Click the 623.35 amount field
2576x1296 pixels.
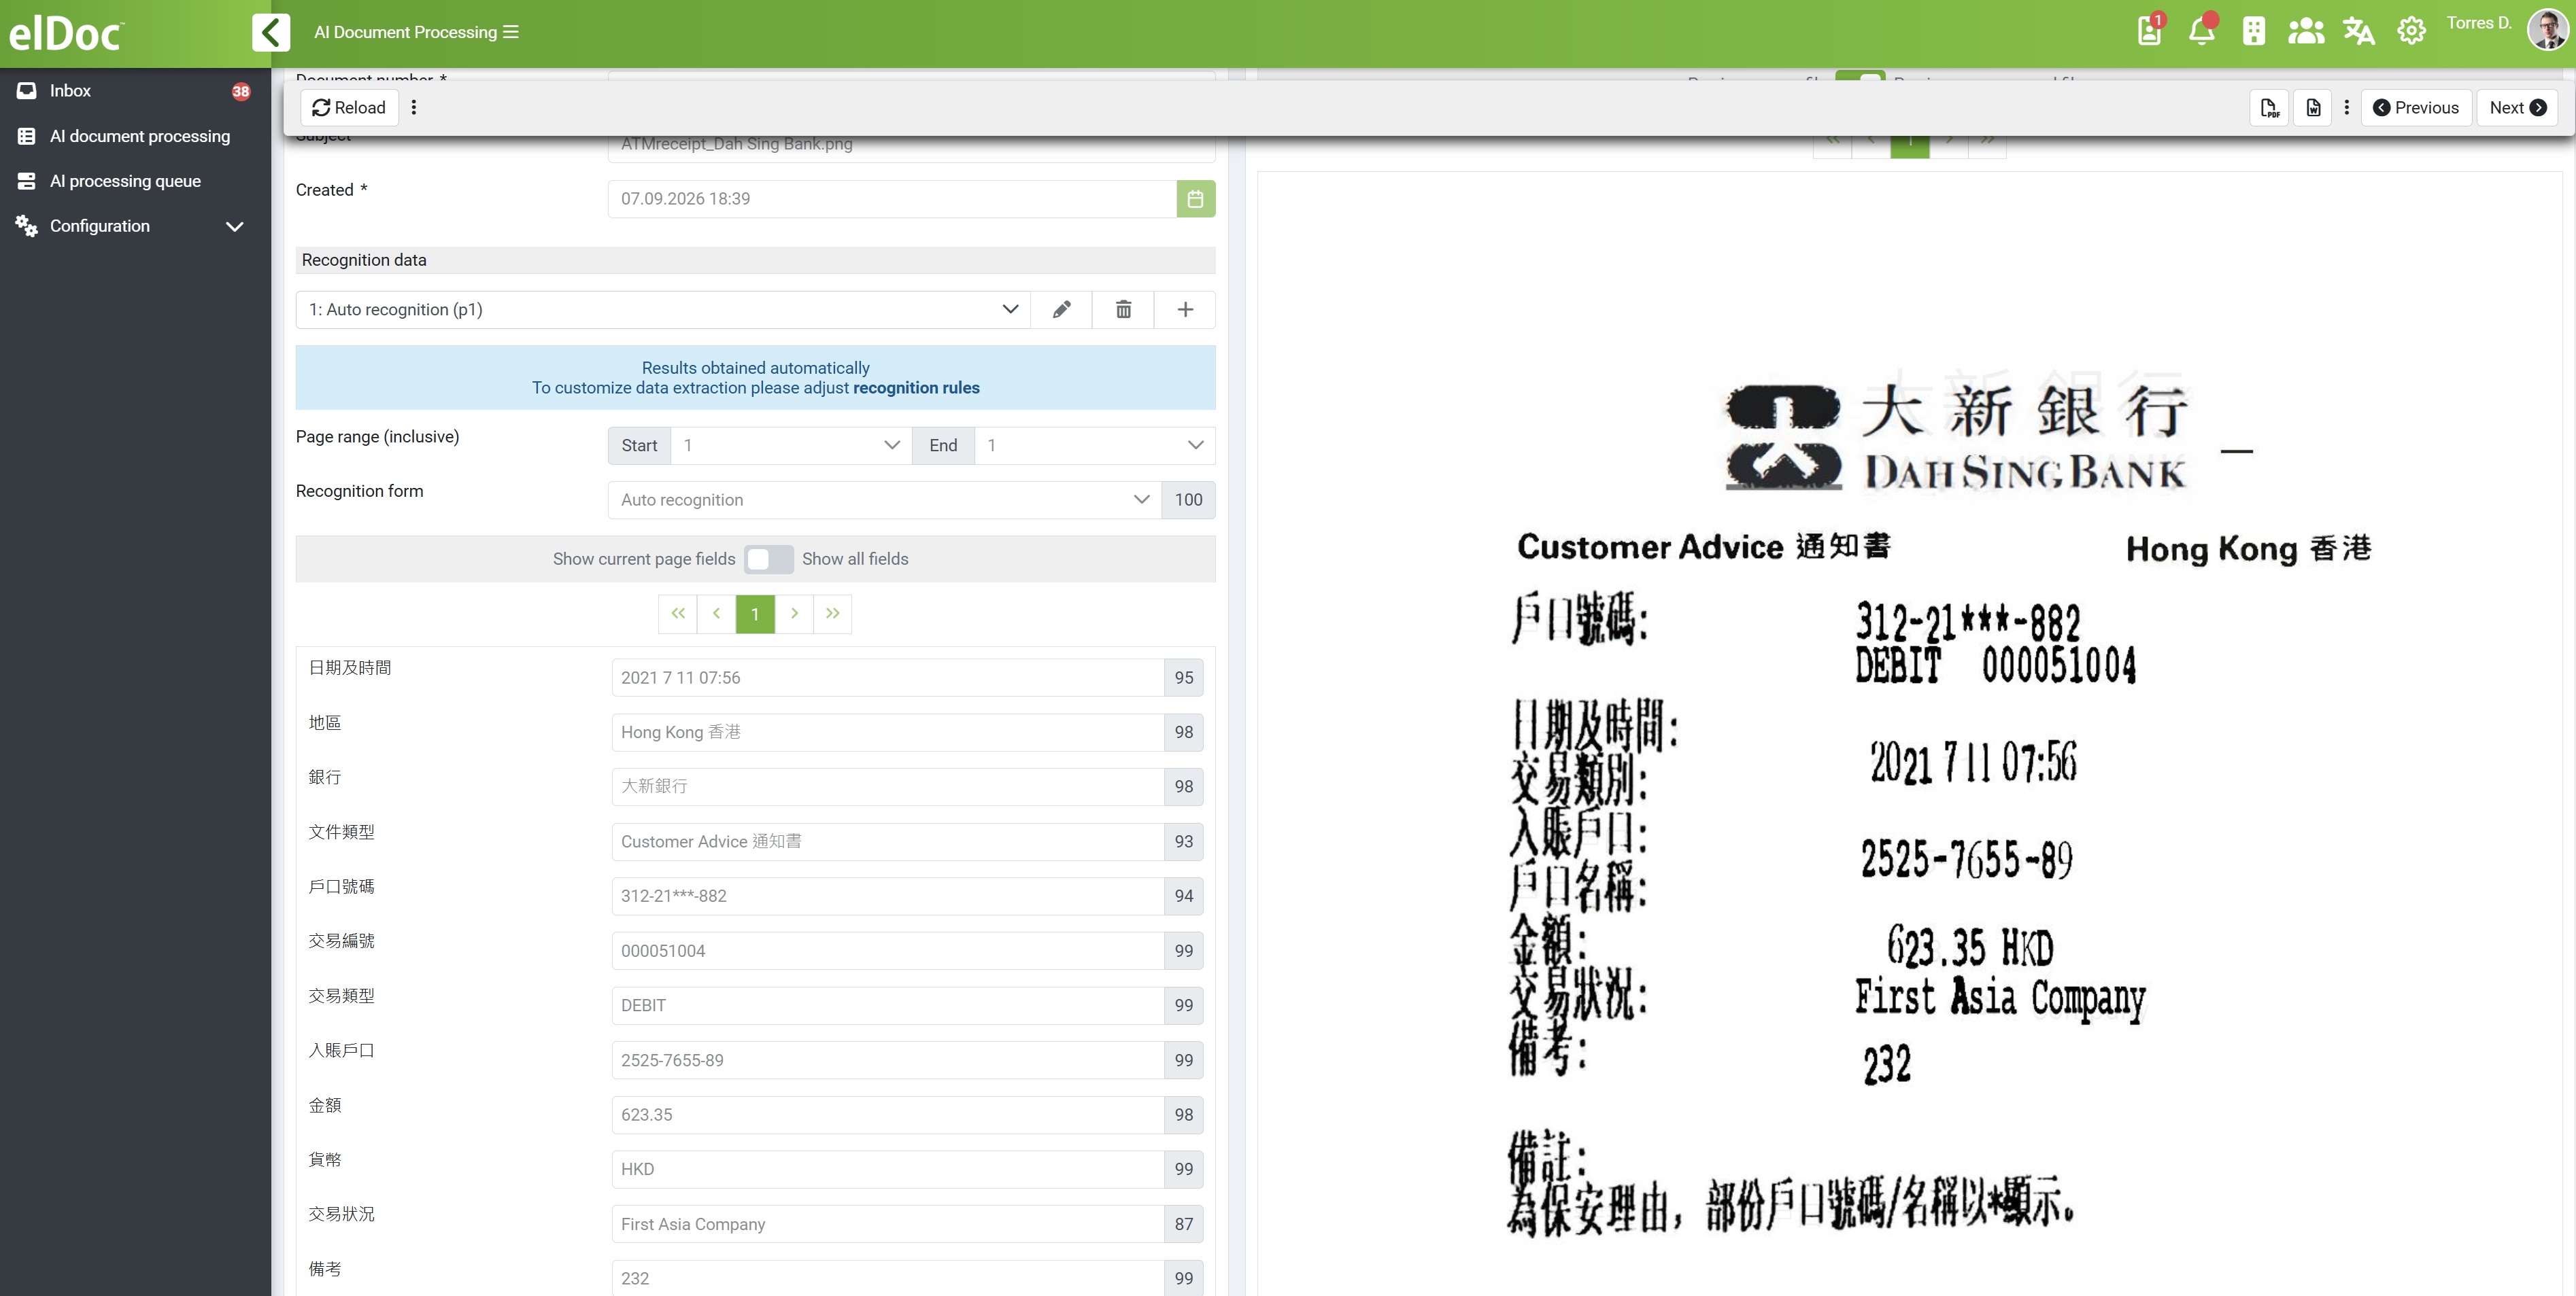click(887, 1115)
